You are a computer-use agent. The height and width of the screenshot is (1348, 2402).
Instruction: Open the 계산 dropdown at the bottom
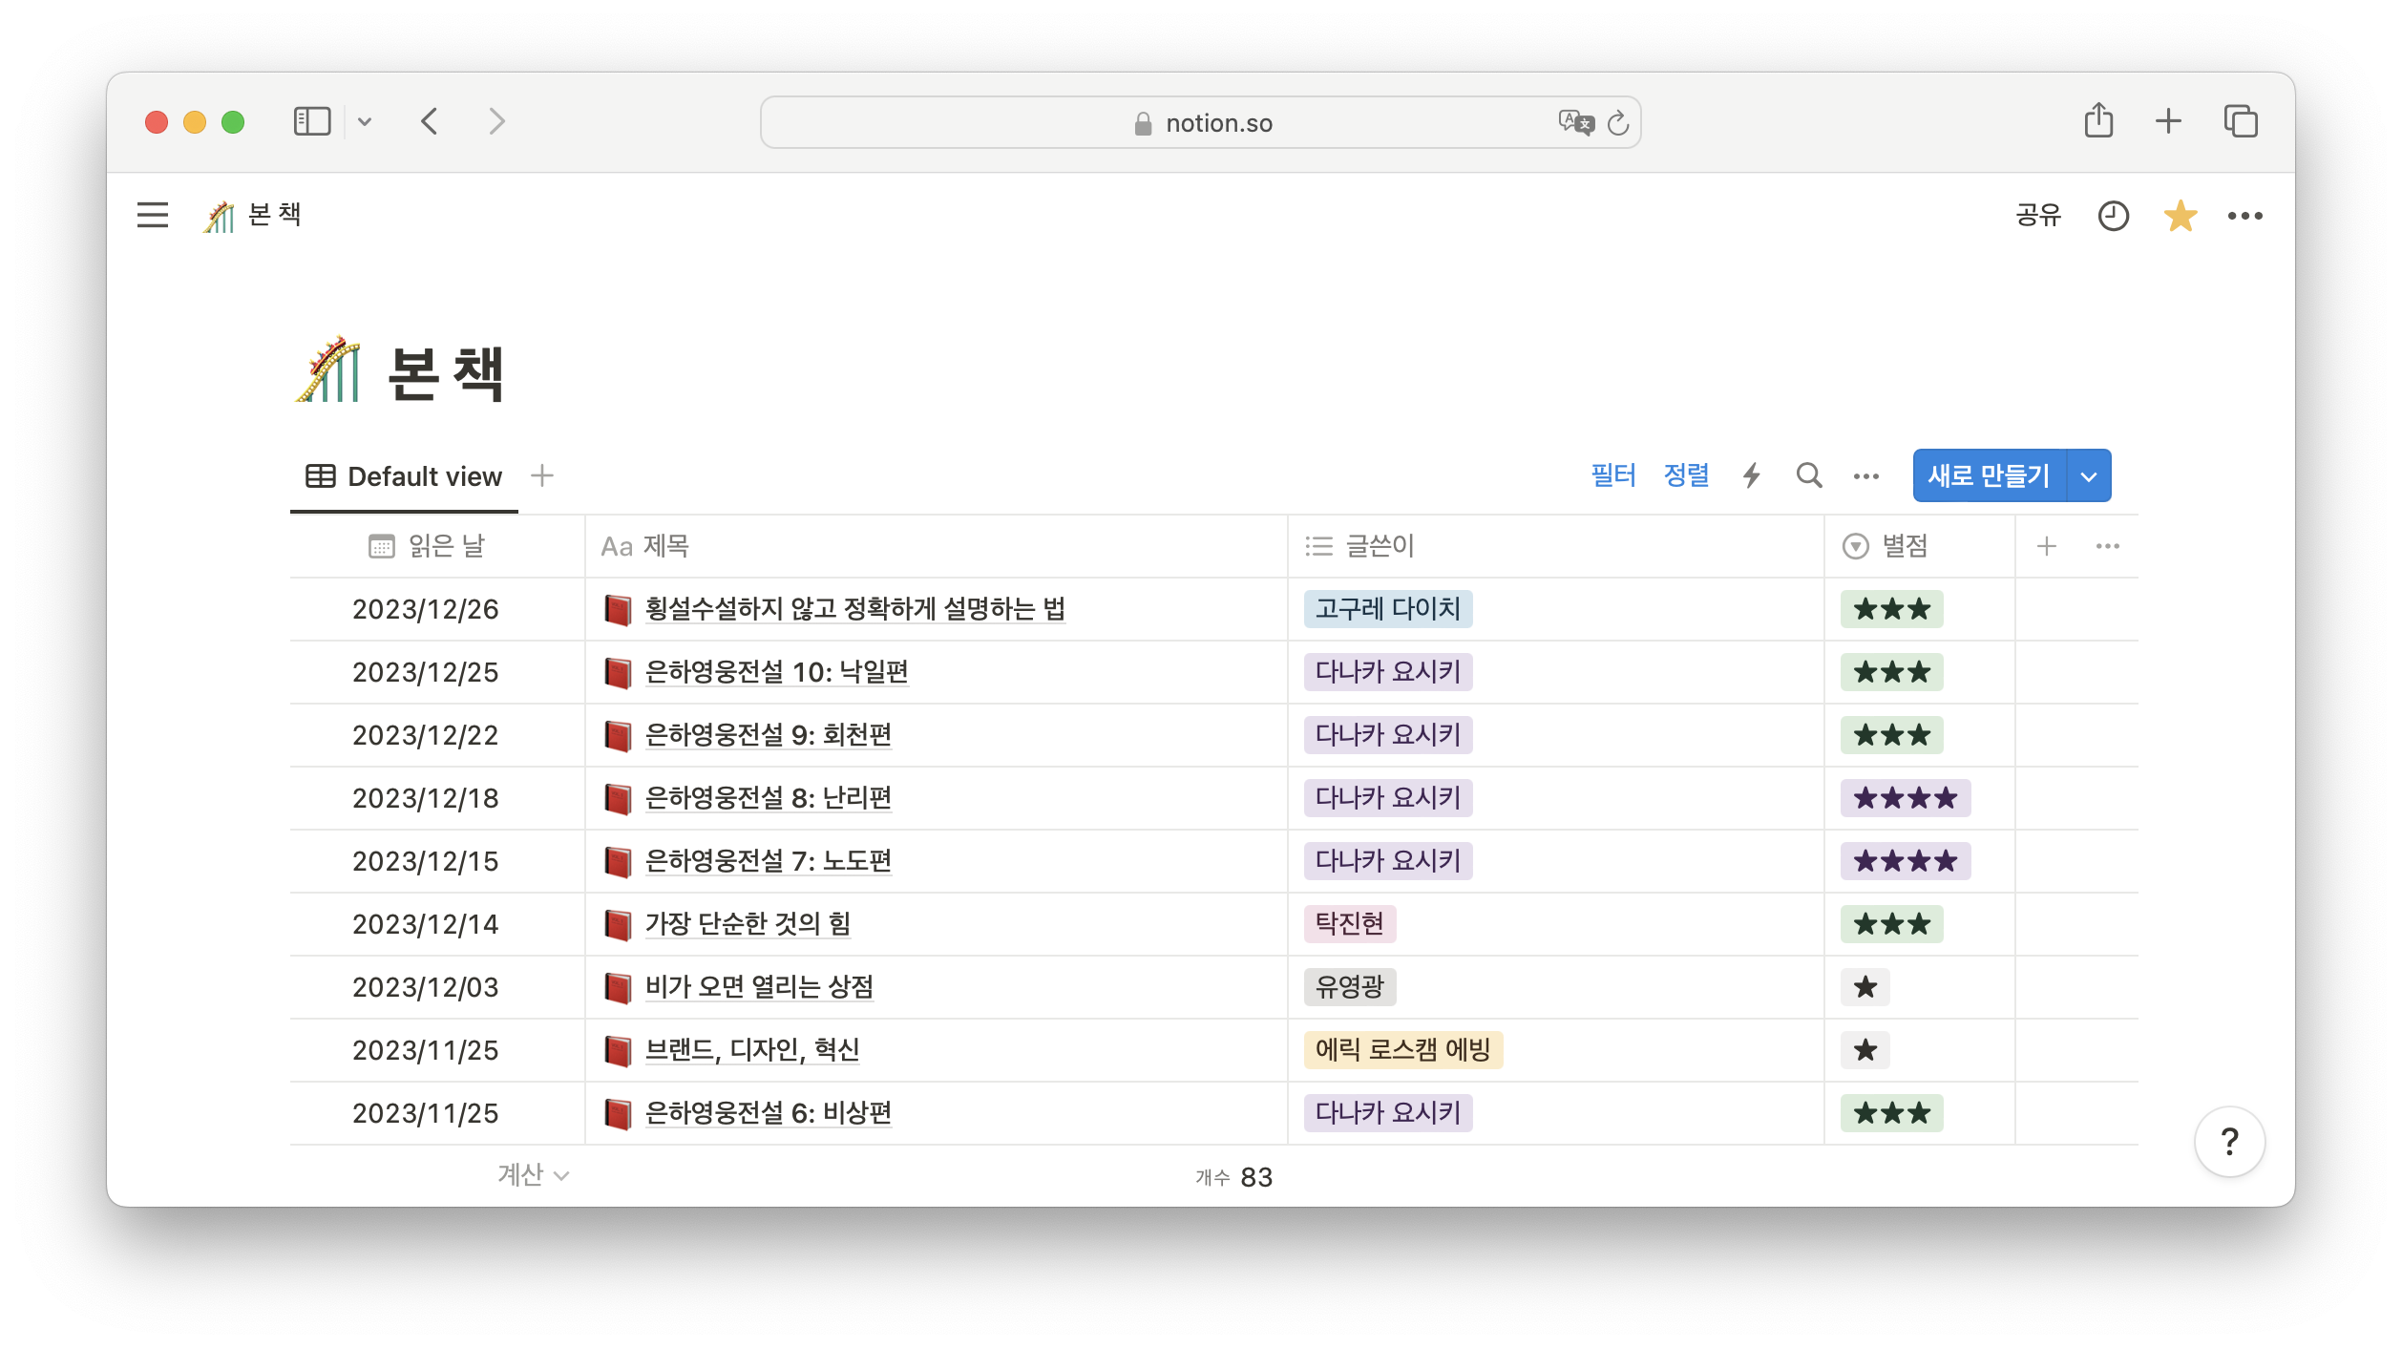coord(531,1175)
